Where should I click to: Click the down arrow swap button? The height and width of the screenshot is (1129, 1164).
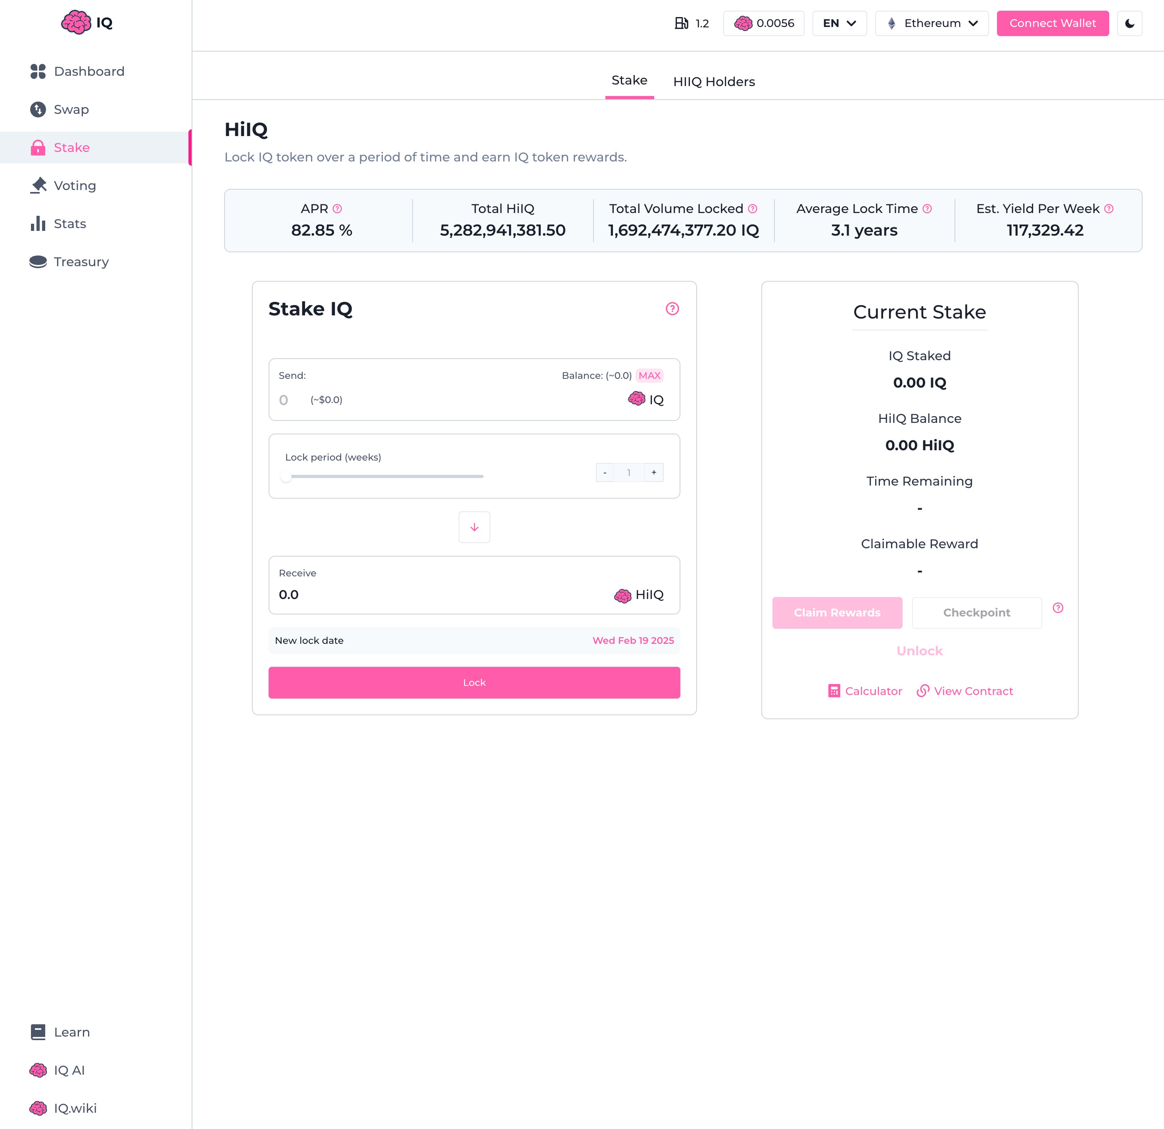(x=474, y=527)
